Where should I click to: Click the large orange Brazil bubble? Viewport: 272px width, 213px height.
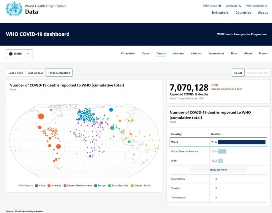(x=58, y=146)
